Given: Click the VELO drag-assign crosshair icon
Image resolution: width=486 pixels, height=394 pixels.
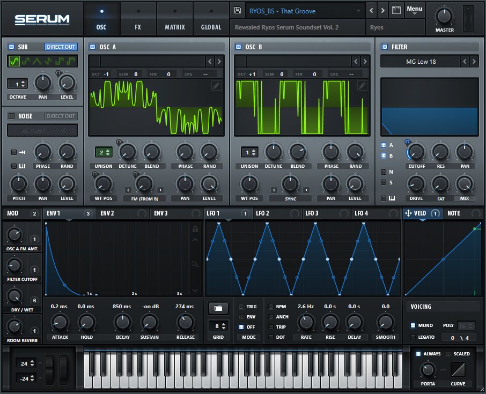Looking at the screenshot, I should pyautogui.click(x=408, y=213).
